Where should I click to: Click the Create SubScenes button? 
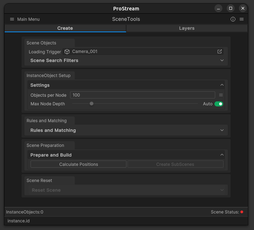175,164
